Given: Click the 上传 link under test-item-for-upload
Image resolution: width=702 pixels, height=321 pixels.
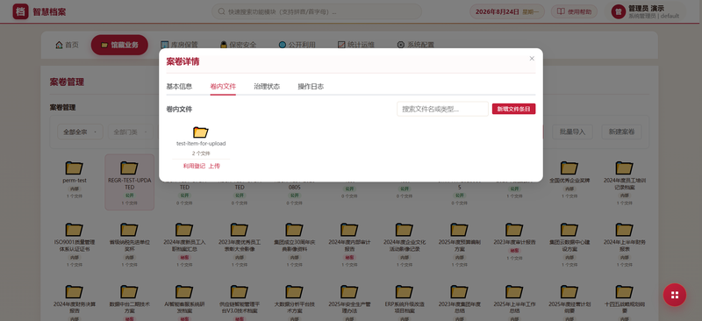Looking at the screenshot, I should [x=214, y=166].
